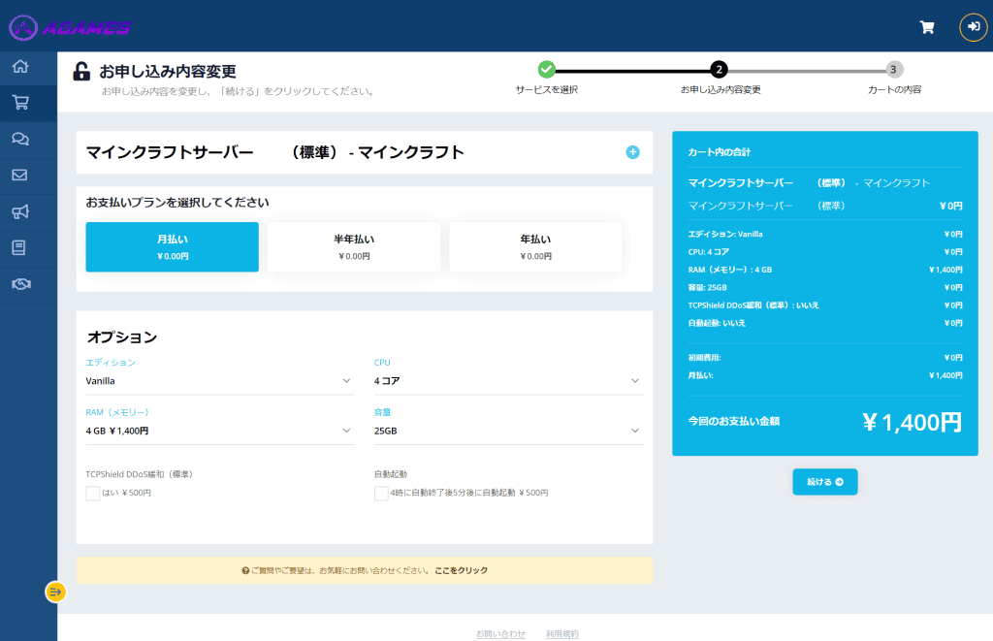This screenshot has height=641, width=993.
Task: Click the エディション: Vanilla summary line
Action: (x=825, y=235)
